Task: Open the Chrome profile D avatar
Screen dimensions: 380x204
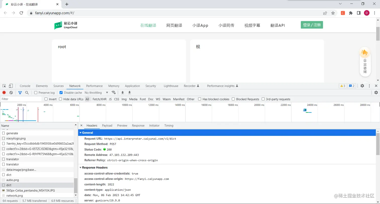Action: click(367, 13)
